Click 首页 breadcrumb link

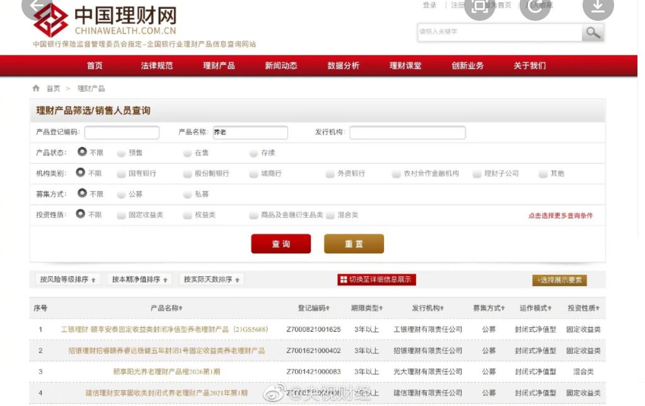click(53, 88)
